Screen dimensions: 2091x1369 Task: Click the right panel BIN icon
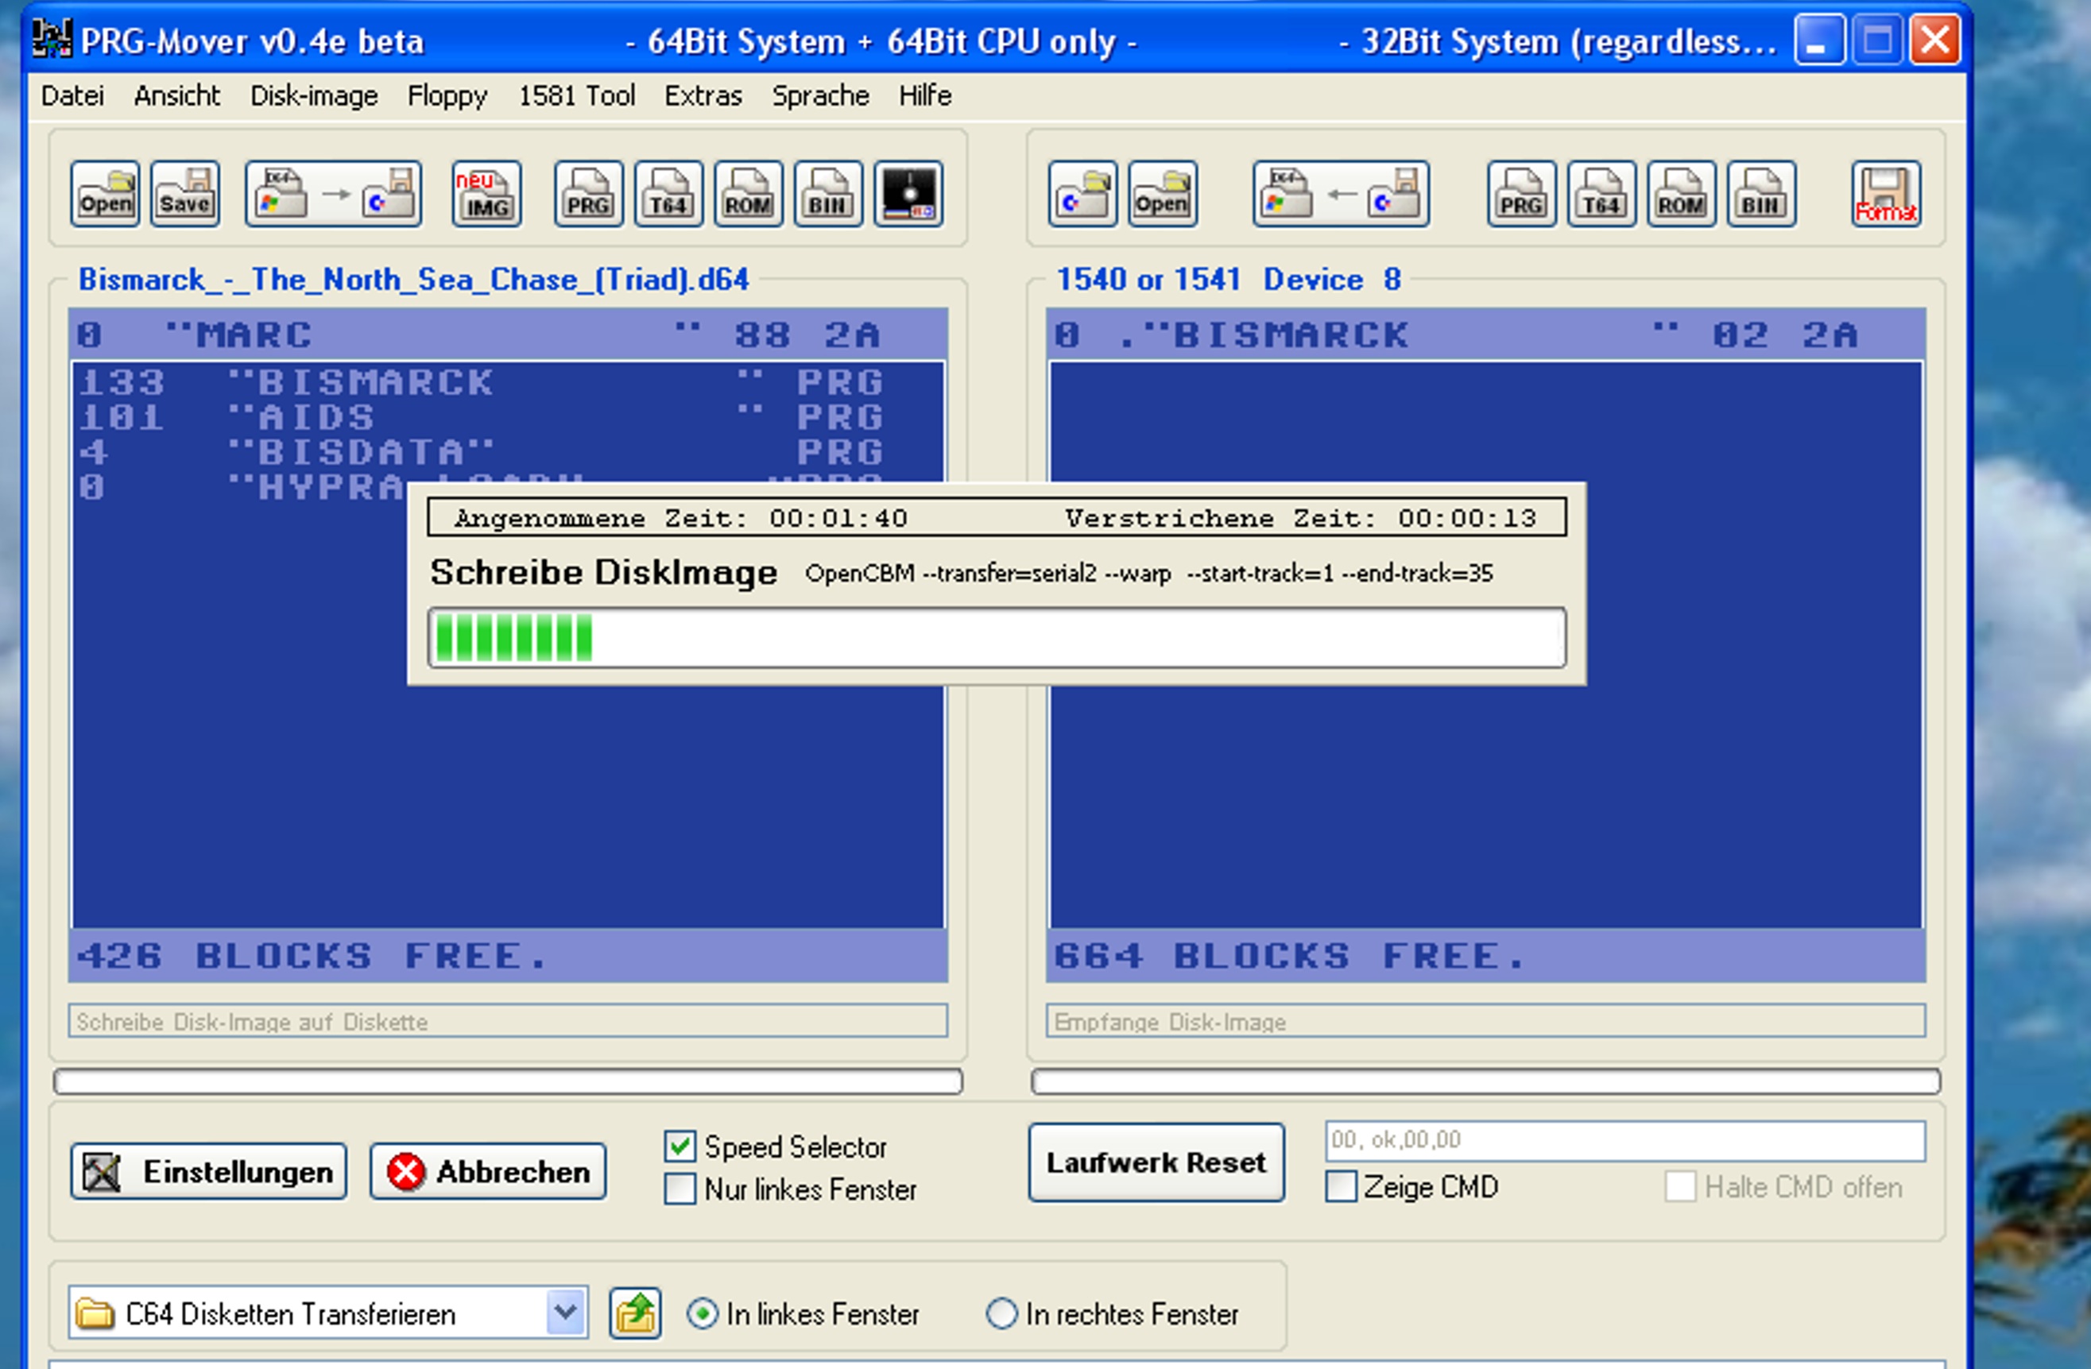(1761, 194)
